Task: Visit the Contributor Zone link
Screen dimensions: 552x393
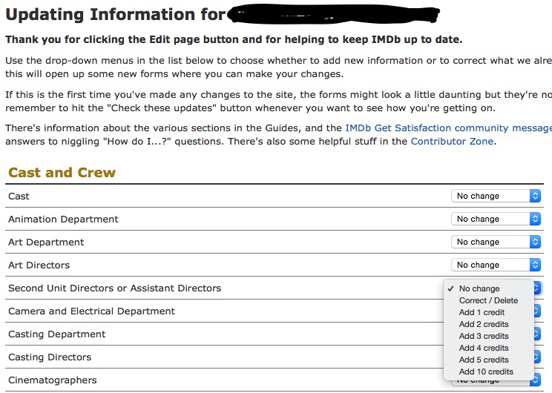Action: pyautogui.click(x=451, y=141)
